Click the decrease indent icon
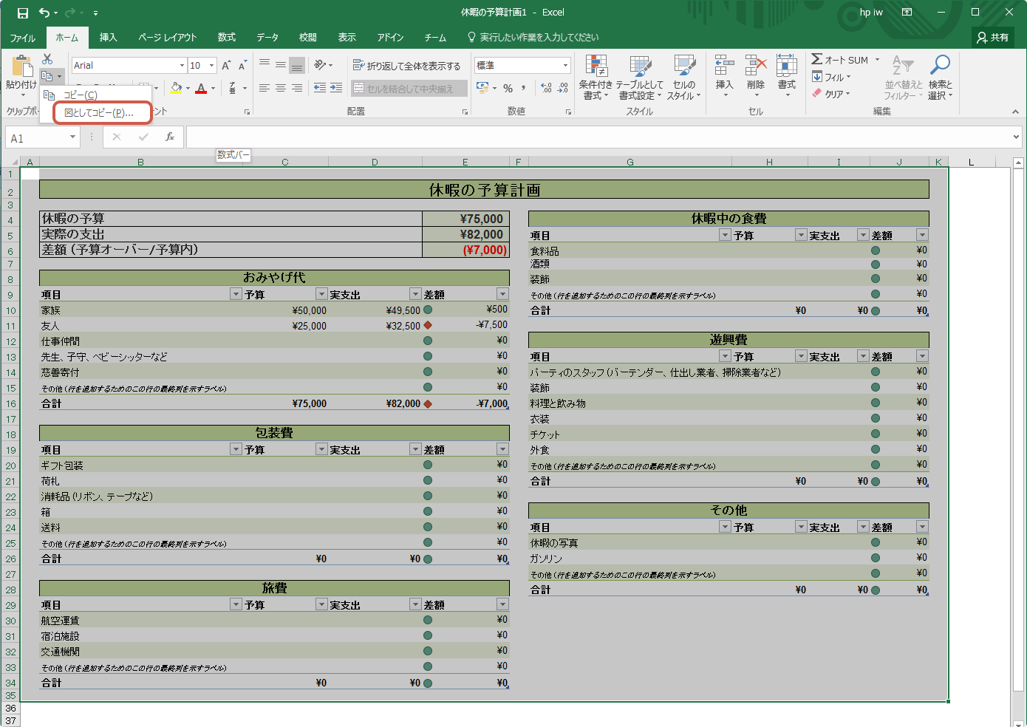Image resolution: width=1027 pixels, height=727 pixels. coord(320,88)
